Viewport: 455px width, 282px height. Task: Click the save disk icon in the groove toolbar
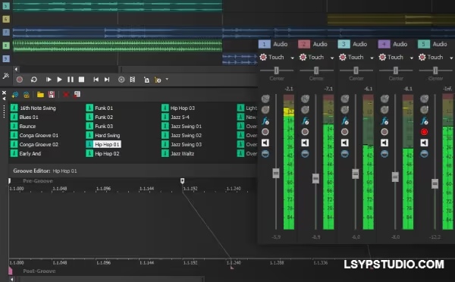[52, 95]
